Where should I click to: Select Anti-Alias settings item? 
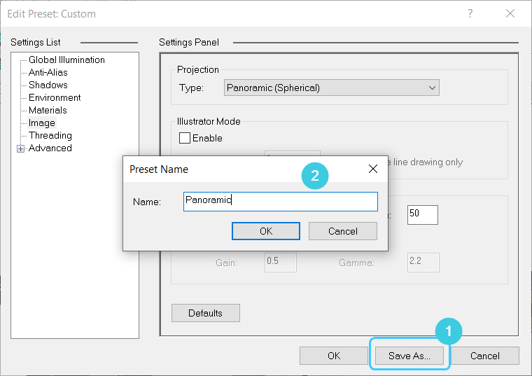48,72
